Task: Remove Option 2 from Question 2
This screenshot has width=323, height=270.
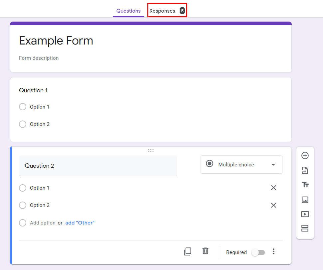Action: [x=273, y=205]
